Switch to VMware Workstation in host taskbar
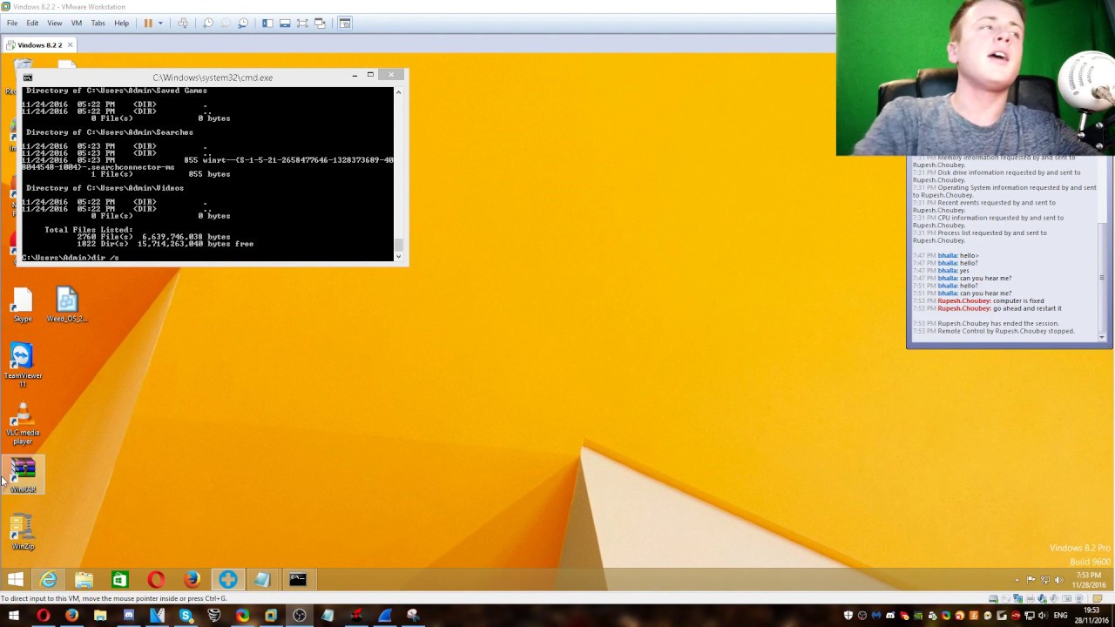The height and width of the screenshot is (627, 1115). coord(271,616)
